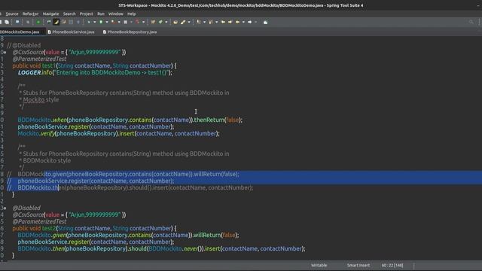Open the Coverage dropdown arrow

(x=119, y=22)
